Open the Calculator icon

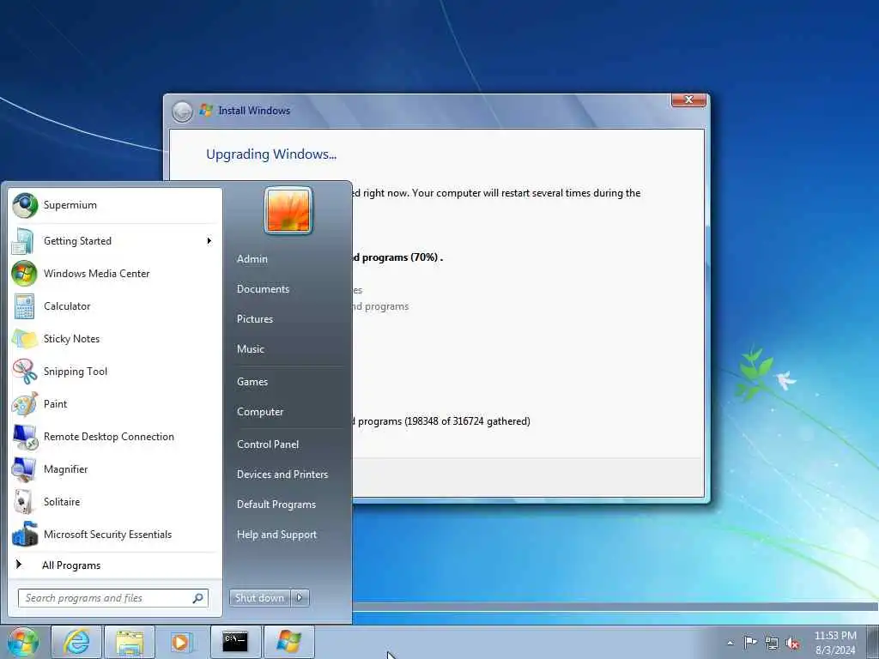point(24,306)
